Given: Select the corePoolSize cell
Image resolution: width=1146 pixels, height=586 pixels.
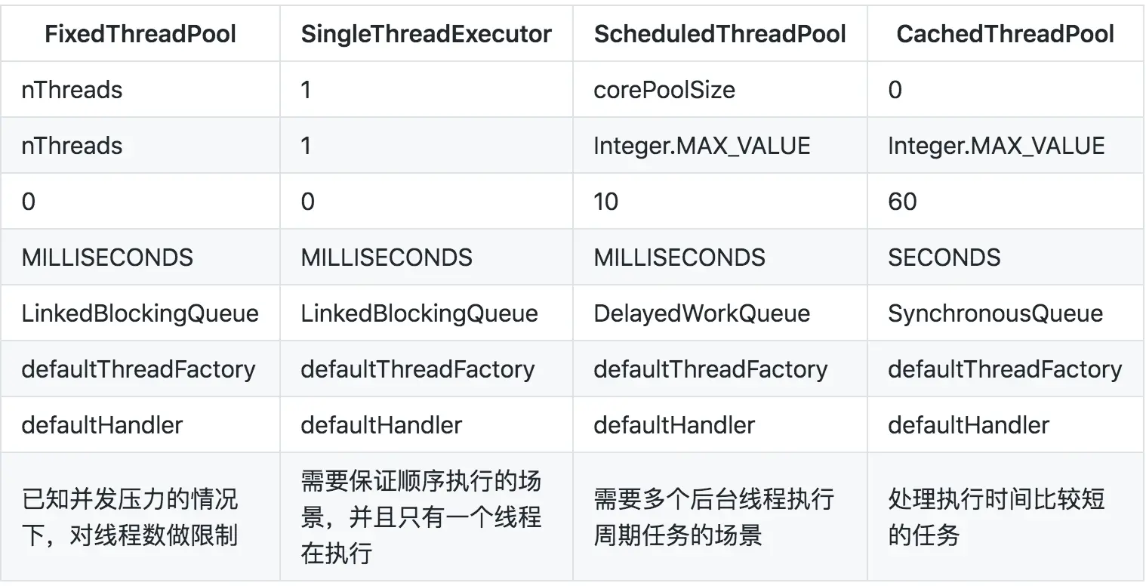Looking at the screenshot, I should coord(664,90).
